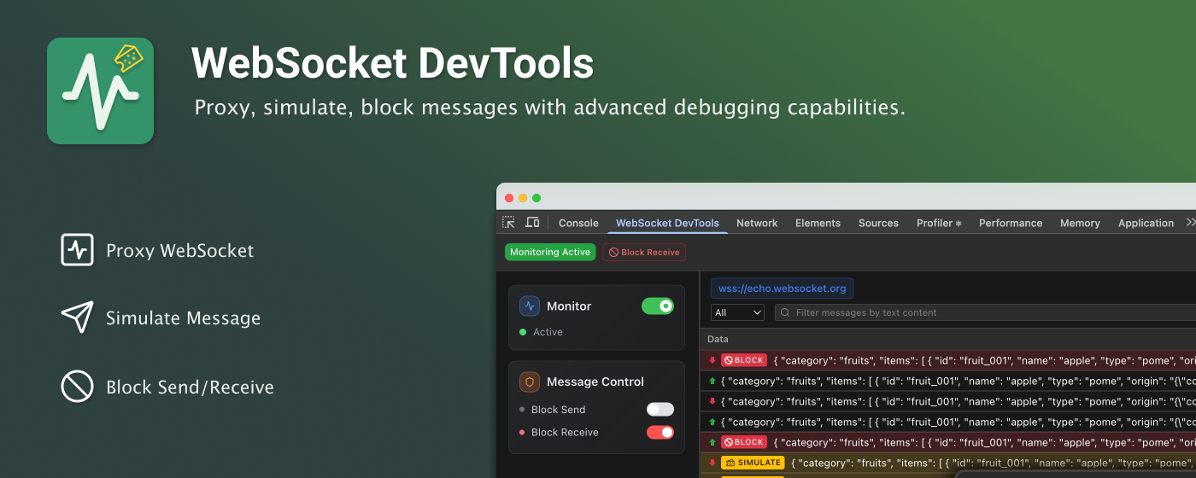Enable the Block Send switch
The height and width of the screenshot is (478, 1196).
[x=660, y=409]
